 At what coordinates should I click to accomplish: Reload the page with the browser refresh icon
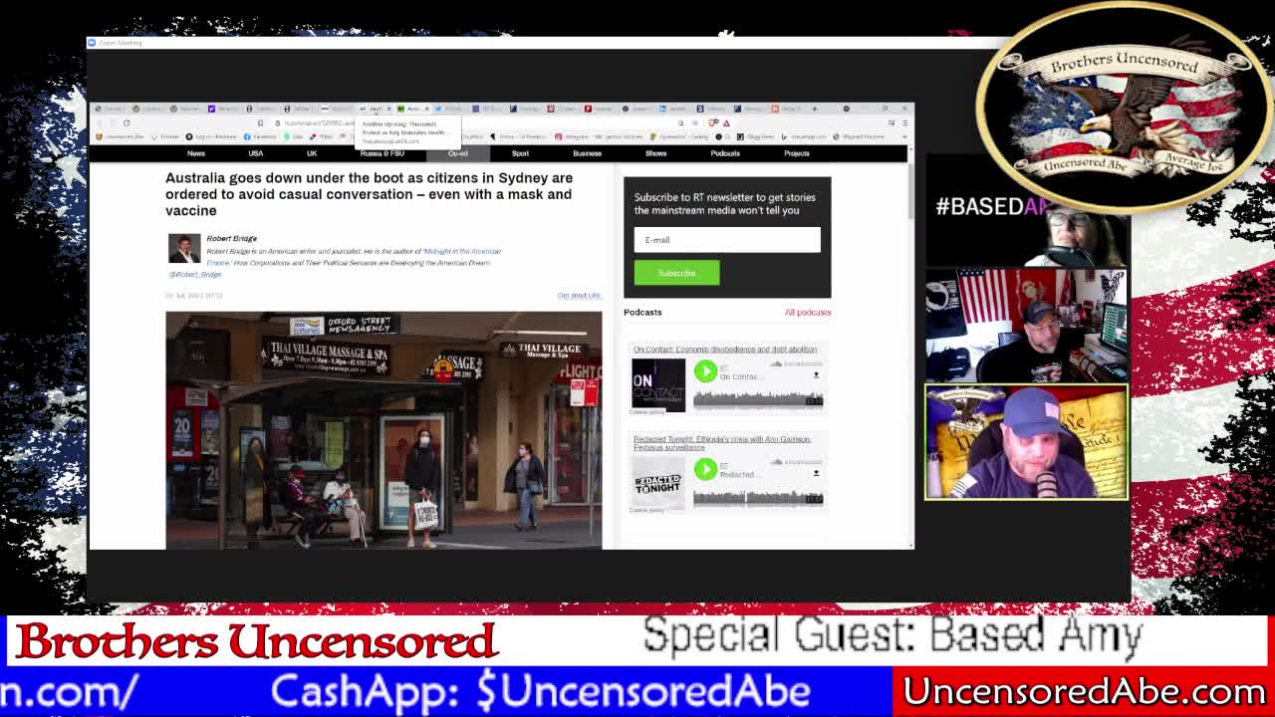(x=127, y=122)
